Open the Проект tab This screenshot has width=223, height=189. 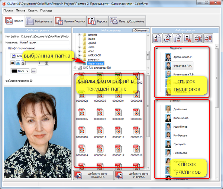point(14,21)
